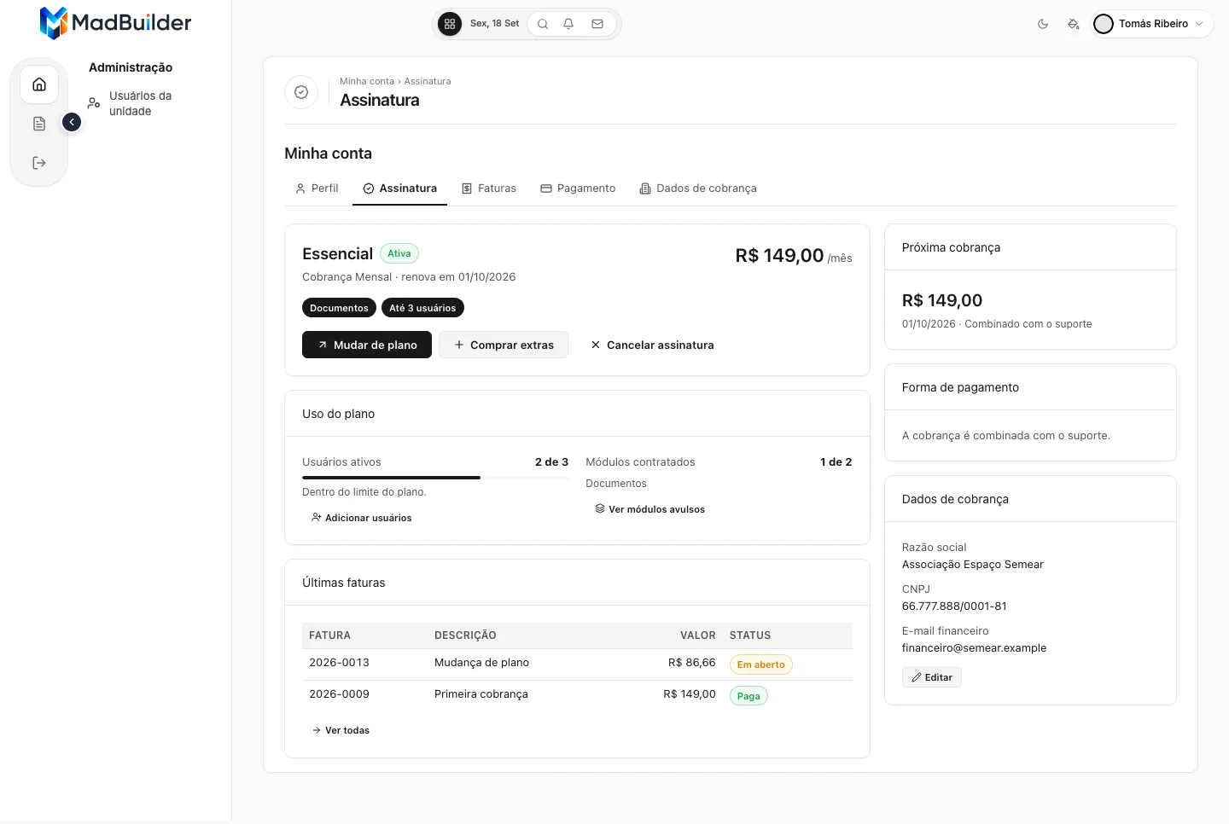The width and height of the screenshot is (1229, 824).
Task: Click the MadBuilder logo
Action: pyautogui.click(x=115, y=23)
